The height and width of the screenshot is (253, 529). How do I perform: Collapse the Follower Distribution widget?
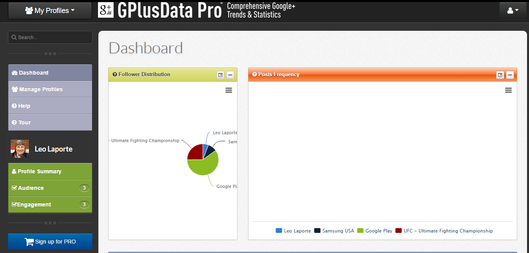click(x=230, y=75)
